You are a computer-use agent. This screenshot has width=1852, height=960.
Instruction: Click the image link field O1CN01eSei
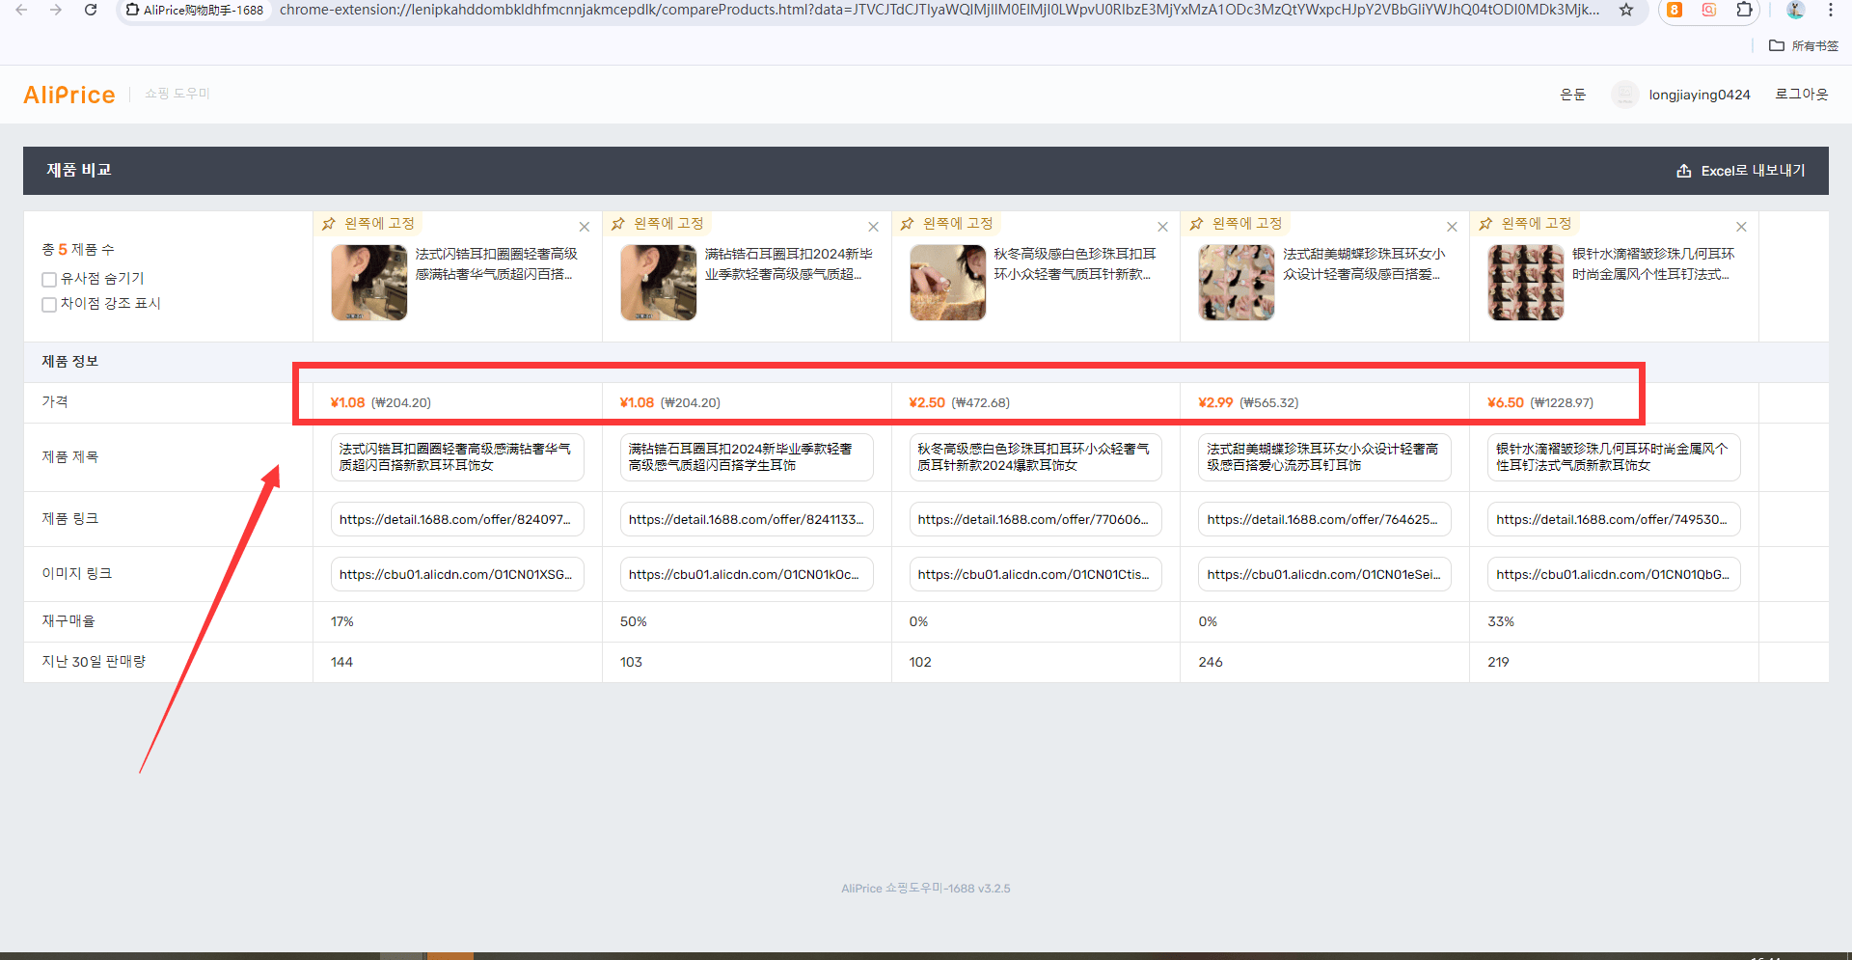(1324, 574)
